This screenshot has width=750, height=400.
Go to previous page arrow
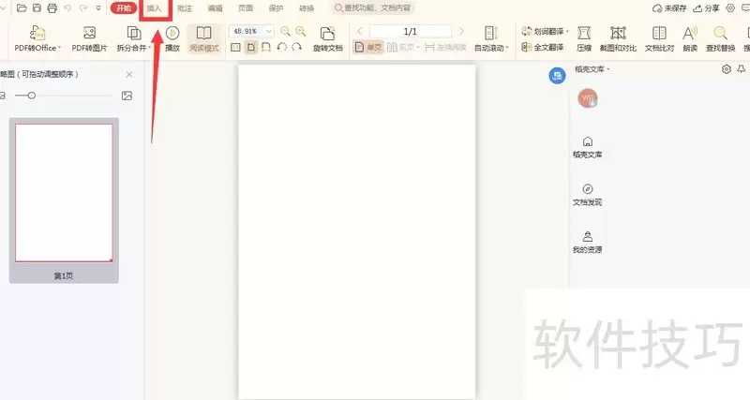point(360,32)
